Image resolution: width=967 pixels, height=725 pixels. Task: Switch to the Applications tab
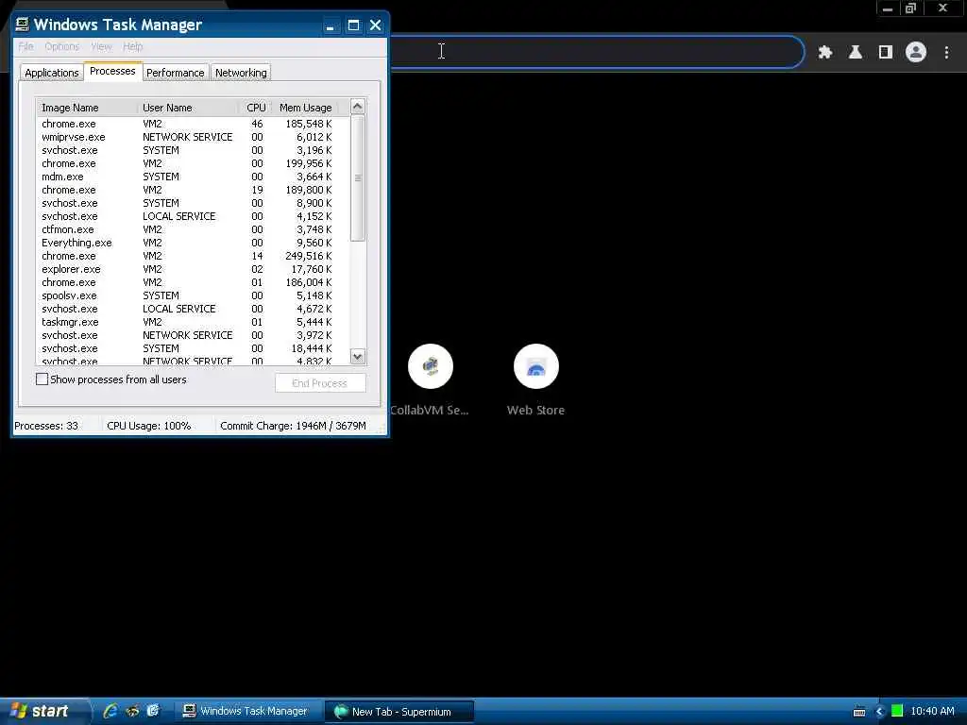pyautogui.click(x=52, y=73)
